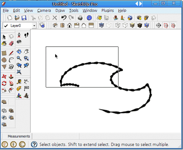
Task: Select the Orbit camera tool
Action: 19,51
